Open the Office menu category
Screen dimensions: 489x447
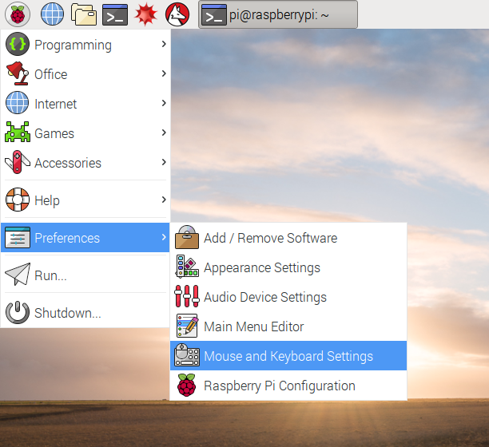[x=85, y=73]
